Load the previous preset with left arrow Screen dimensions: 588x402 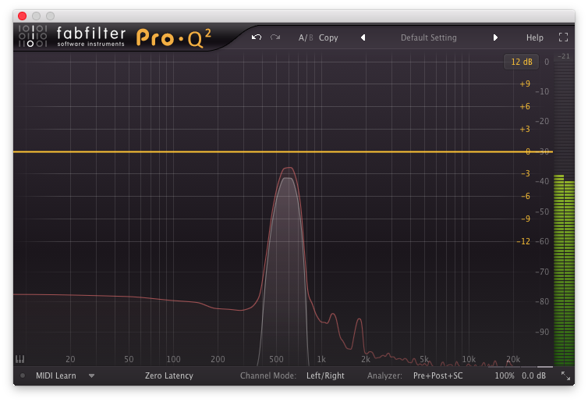[363, 37]
